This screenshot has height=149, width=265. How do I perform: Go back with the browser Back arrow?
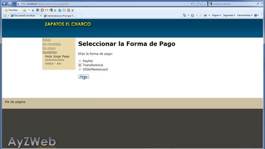[x=5, y=4]
